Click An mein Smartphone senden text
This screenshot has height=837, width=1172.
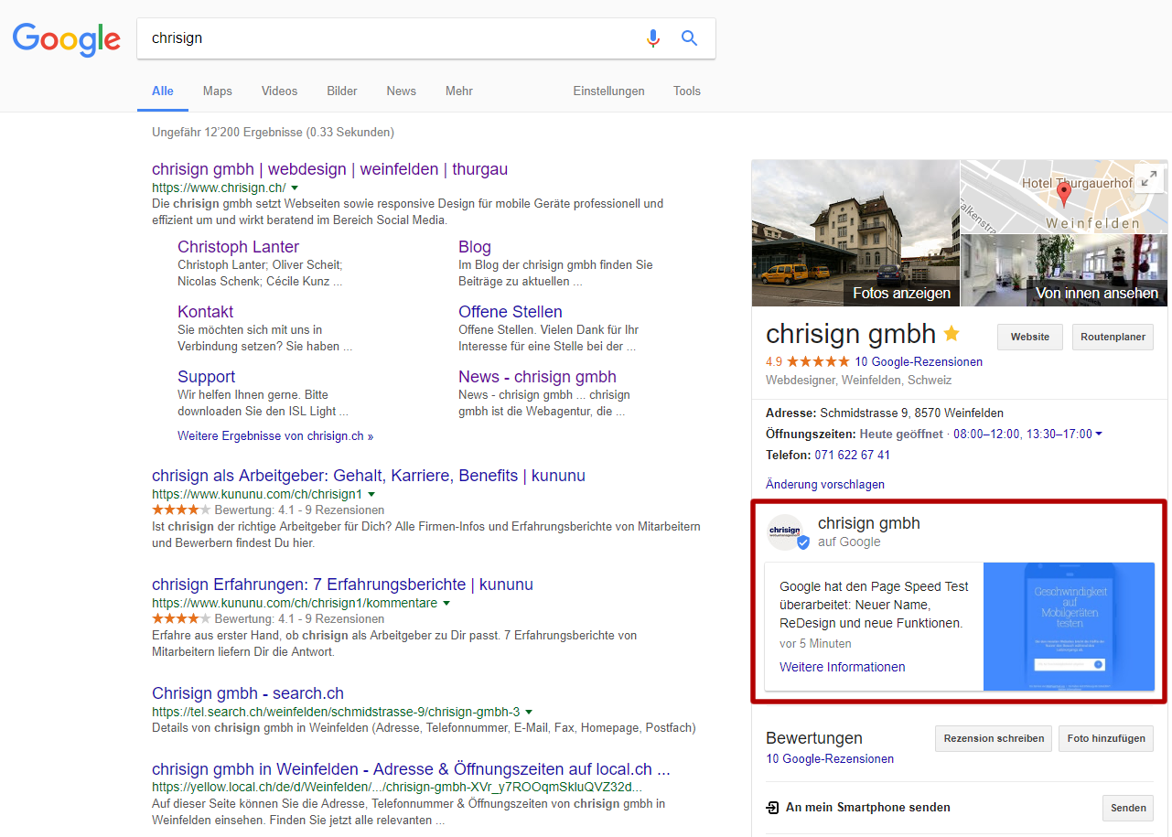pyautogui.click(x=868, y=808)
